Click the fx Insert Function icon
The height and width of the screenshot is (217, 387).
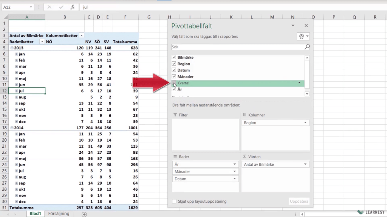coord(73,7)
